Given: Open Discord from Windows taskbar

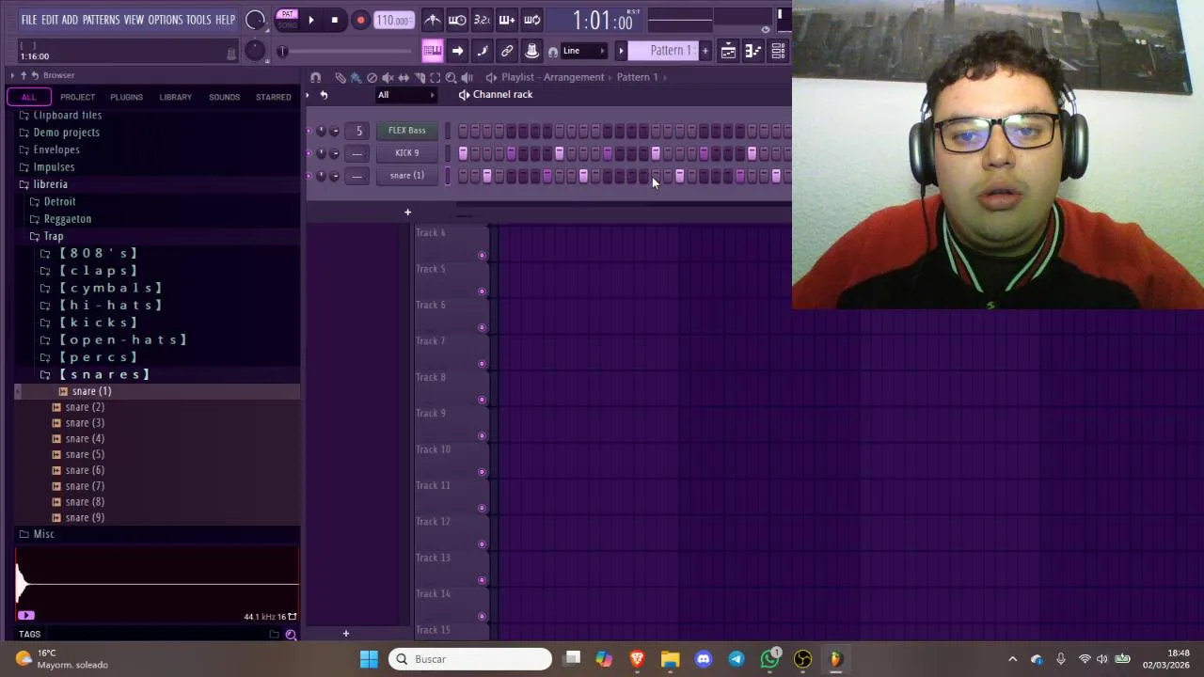Looking at the screenshot, I should (x=703, y=659).
